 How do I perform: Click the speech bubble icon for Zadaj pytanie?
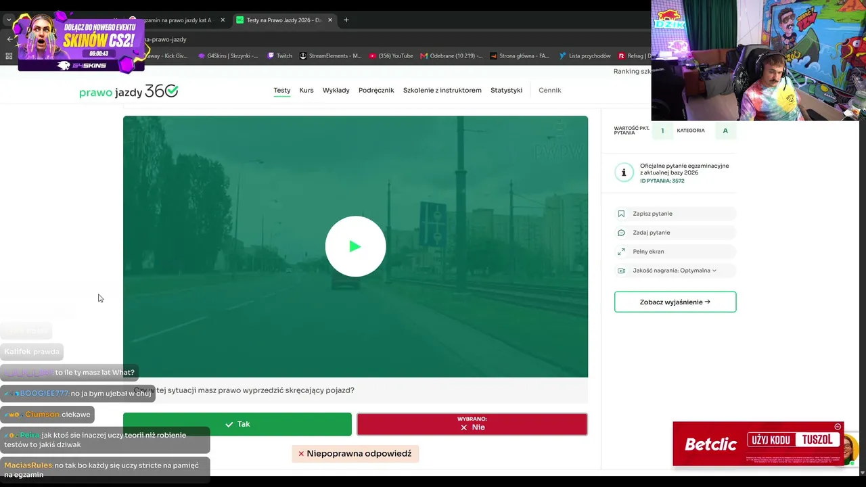pyautogui.click(x=621, y=233)
